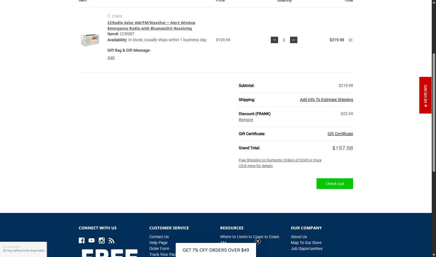
Task: Open the YouTube social icon
Action: coord(91,240)
